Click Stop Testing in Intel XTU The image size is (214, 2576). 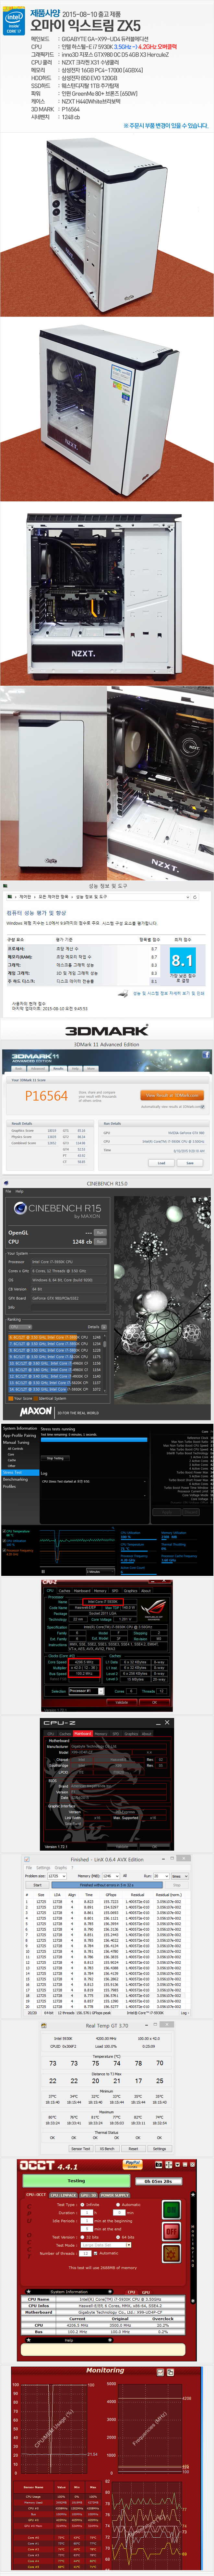(55, 1458)
